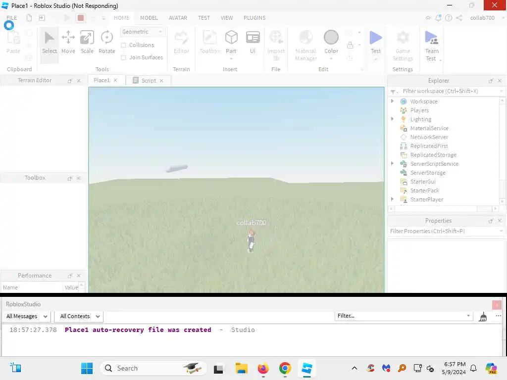The height and width of the screenshot is (380, 507).
Task: Switch to the Script document tab
Action: pos(149,81)
